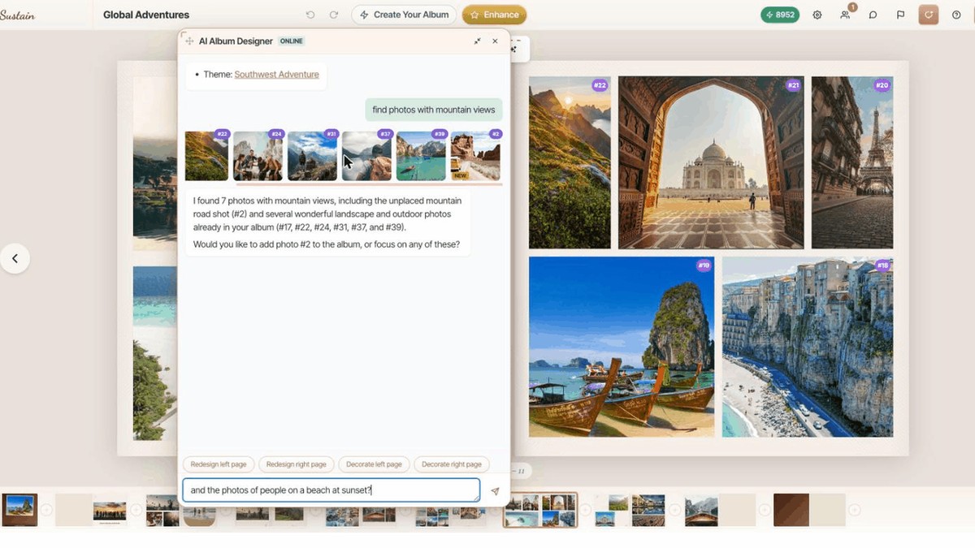Image resolution: width=975 pixels, height=548 pixels.
Task: Open the album cover thumbnail in filmstrip
Action: click(19, 510)
